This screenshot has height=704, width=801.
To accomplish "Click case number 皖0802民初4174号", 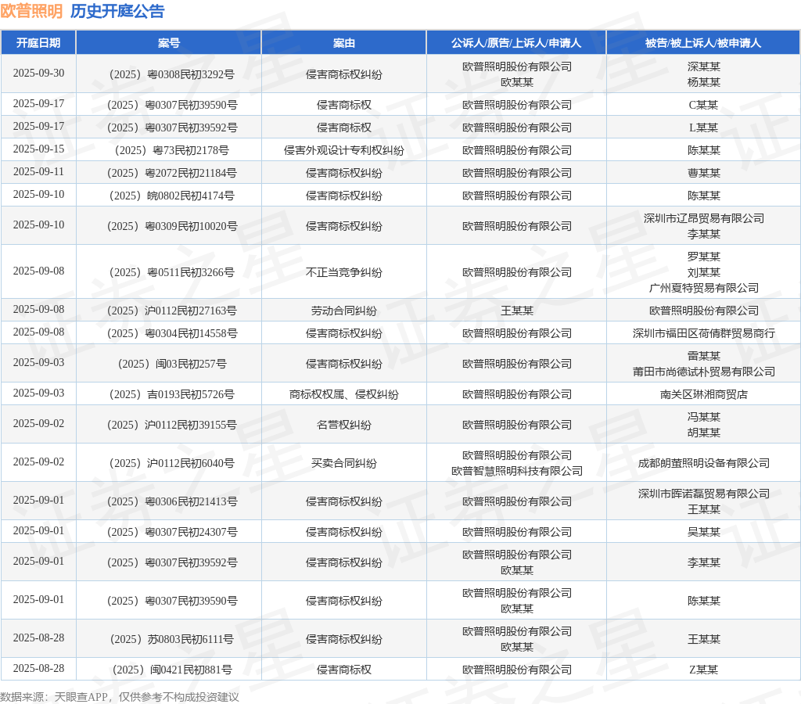I will (x=172, y=196).
